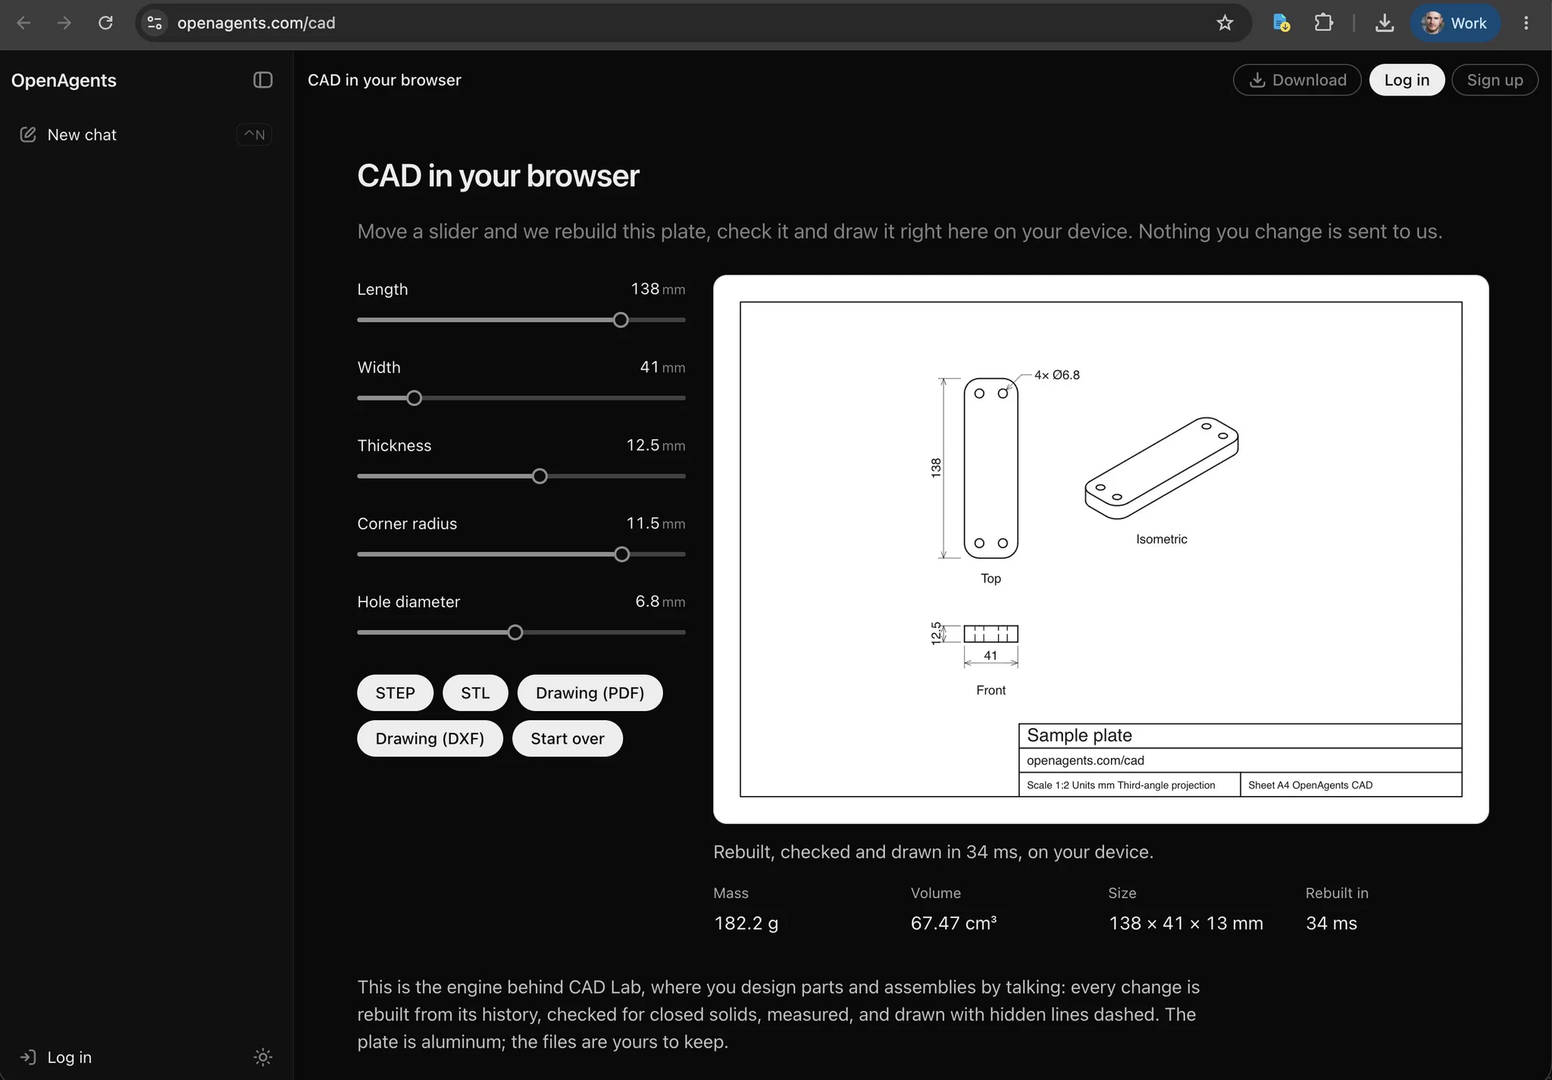Viewport: 1552px width, 1080px height.
Task: Open browser downloads tray icon
Action: tap(1385, 23)
